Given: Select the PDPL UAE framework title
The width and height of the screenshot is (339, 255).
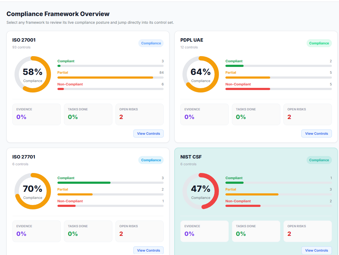Looking at the screenshot, I should pyautogui.click(x=192, y=40).
